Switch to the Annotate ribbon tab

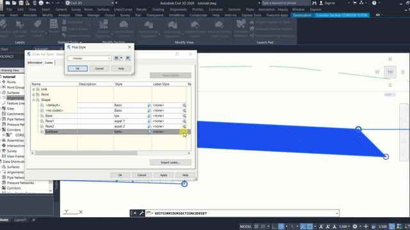[30, 15]
